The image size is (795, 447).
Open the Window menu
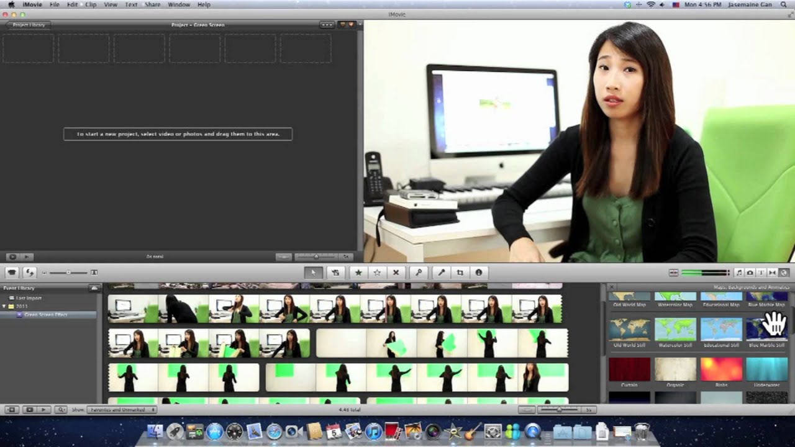[179, 4]
